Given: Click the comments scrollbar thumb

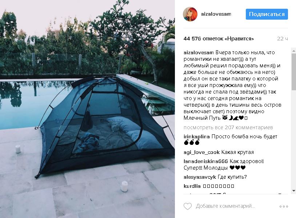Looking at the screenshot, I should click(x=294, y=71).
